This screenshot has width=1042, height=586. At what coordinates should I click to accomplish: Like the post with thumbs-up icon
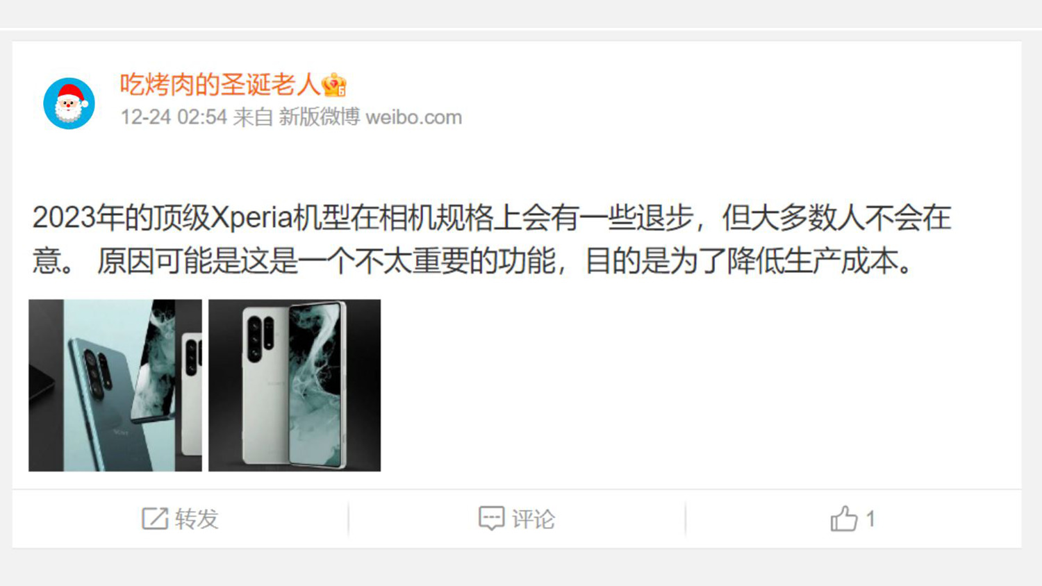(844, 519)
